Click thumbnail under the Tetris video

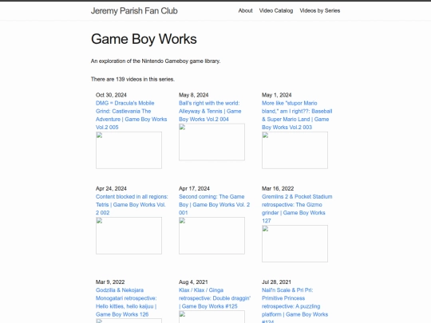coord(129,235)
